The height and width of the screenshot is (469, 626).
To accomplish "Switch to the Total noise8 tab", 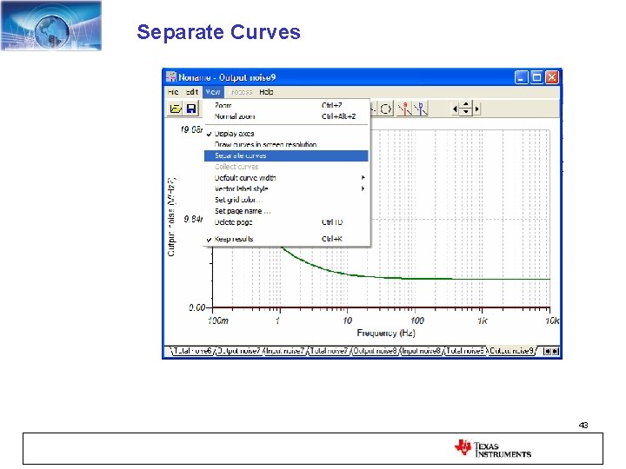I will coord(465,351).
